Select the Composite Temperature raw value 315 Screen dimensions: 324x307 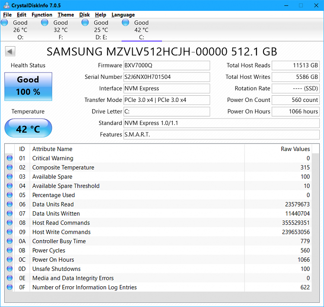click(x=305, y=167)
